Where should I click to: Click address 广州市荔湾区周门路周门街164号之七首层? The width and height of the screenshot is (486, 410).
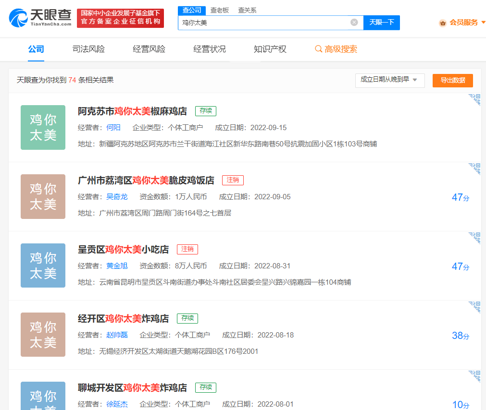point(165,213)
